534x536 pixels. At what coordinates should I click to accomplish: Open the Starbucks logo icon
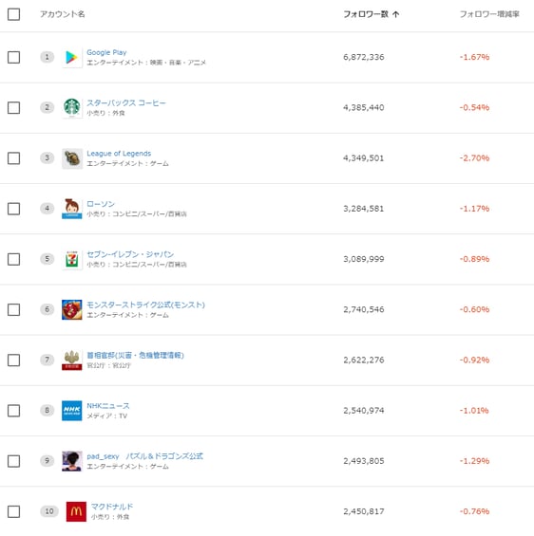pyautogui.click(x=72, y=108)
